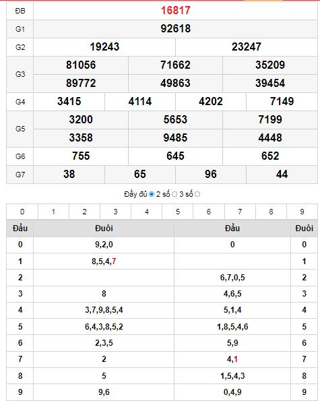Click tail values "9,6" for head 9
The width and height of the screenshot is (320, 401).
[104, 392]
